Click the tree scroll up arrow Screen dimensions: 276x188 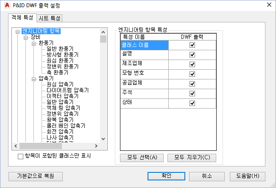click(x=103, y=32)
